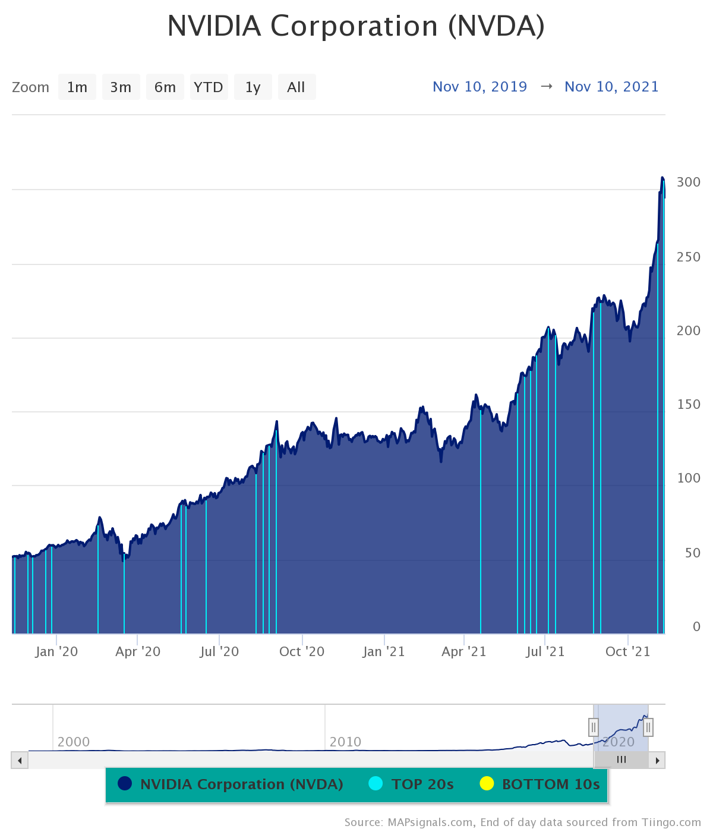Viewport: 713px width, 832px height.
Task: Set zoom range to 6m
Action: [x=165, y=87]
